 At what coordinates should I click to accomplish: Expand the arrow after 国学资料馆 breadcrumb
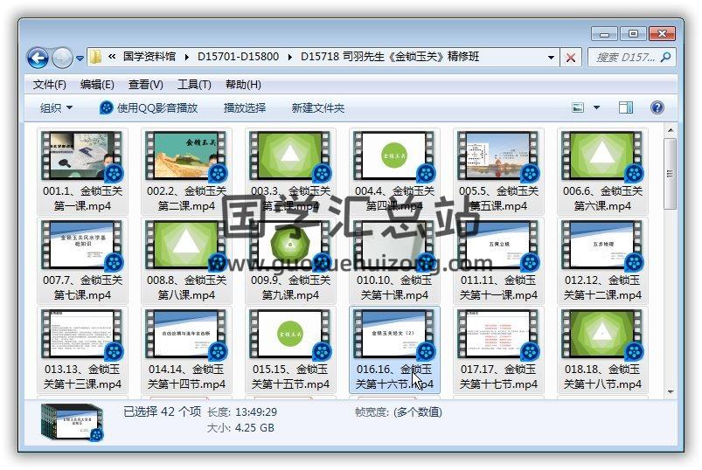[187, 58]
